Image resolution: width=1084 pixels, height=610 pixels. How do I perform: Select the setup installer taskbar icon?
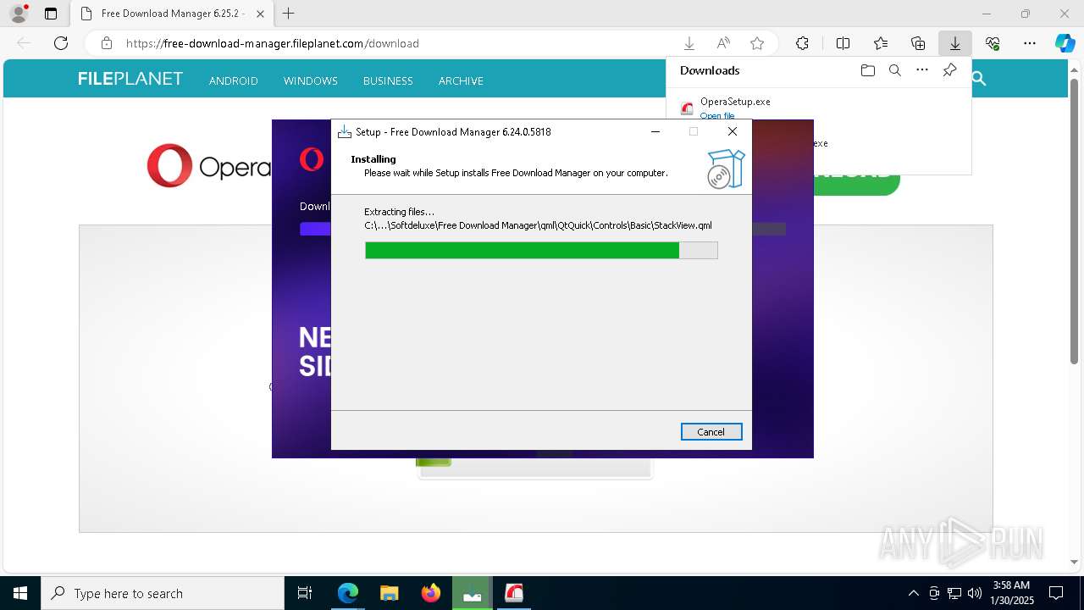[x=472, y=593]
